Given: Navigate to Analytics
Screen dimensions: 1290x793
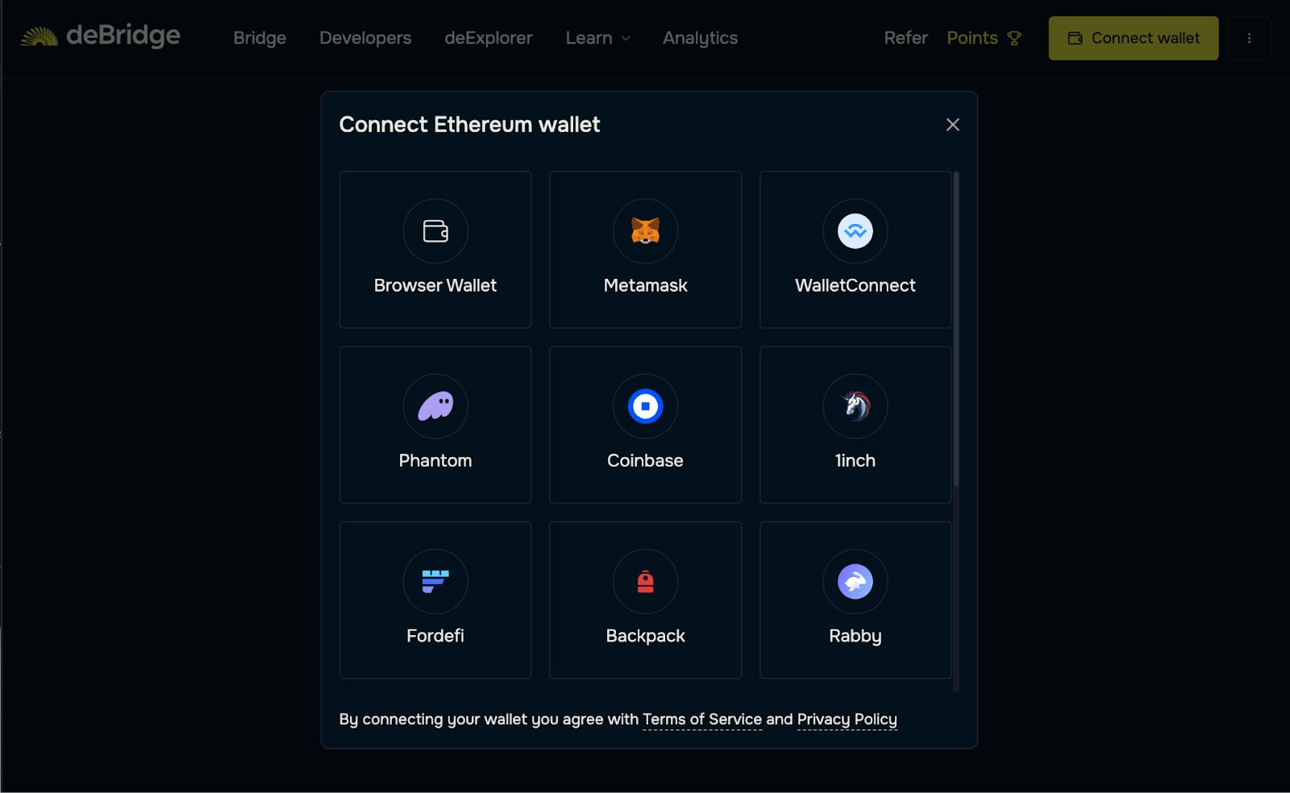Looking at the screenshot, I should click(700, 38).
